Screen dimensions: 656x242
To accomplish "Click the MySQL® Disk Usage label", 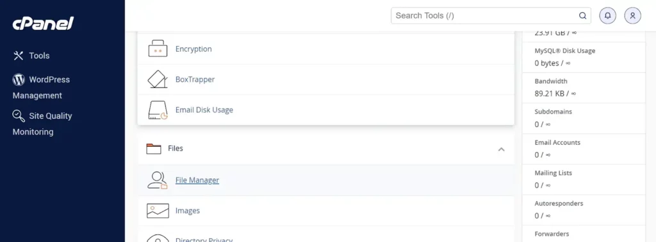I will [565, 51].
